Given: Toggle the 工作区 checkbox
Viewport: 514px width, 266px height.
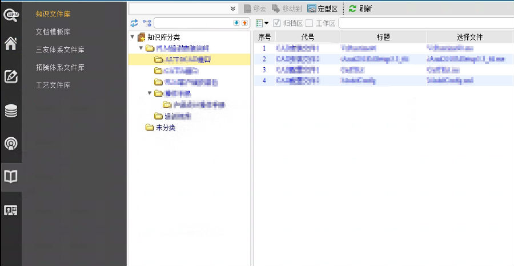Looking at the screenshot, I should coord(309,23).
